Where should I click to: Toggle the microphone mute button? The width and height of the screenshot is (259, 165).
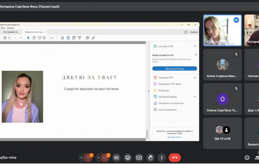point(88,158)
